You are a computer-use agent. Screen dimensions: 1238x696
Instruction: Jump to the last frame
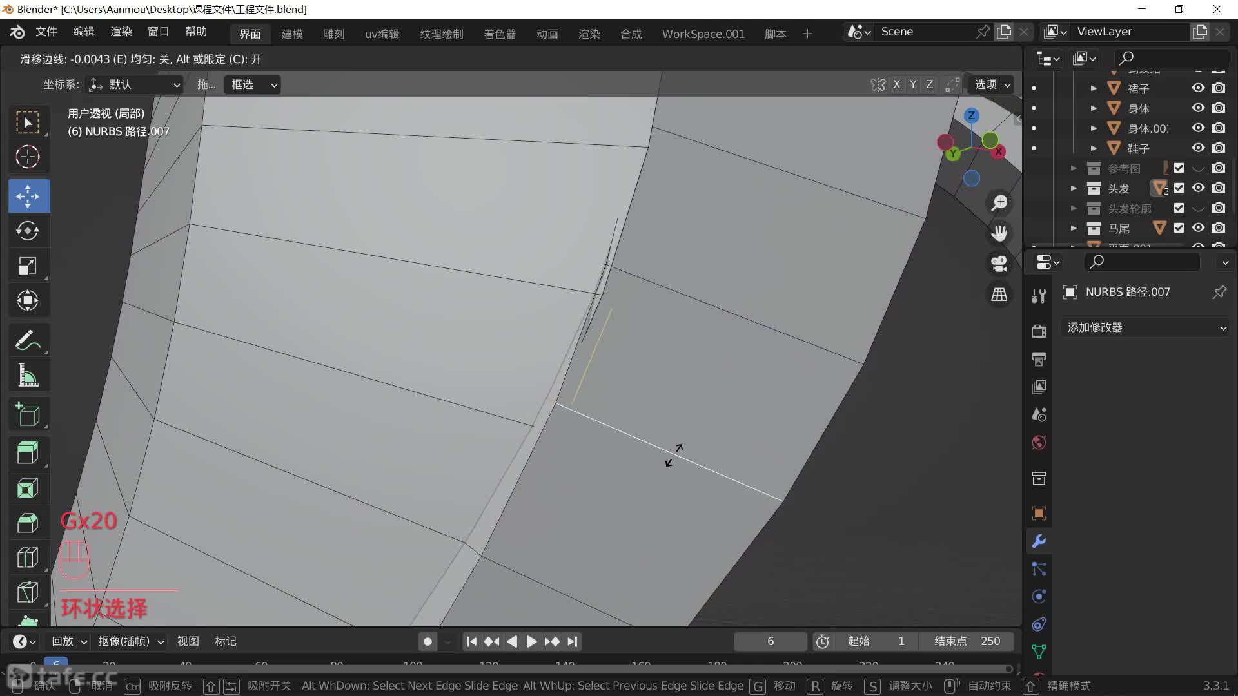coord(573,641)
